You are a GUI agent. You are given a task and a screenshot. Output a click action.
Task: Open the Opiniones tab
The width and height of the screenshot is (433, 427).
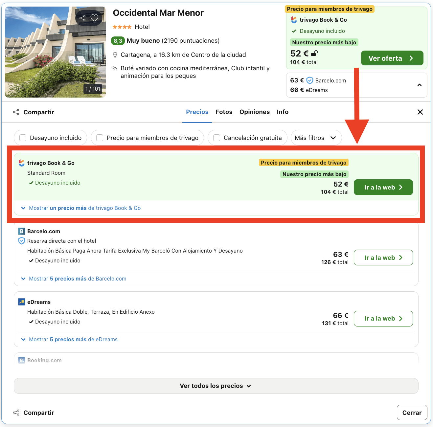click(x=255, y=112)
